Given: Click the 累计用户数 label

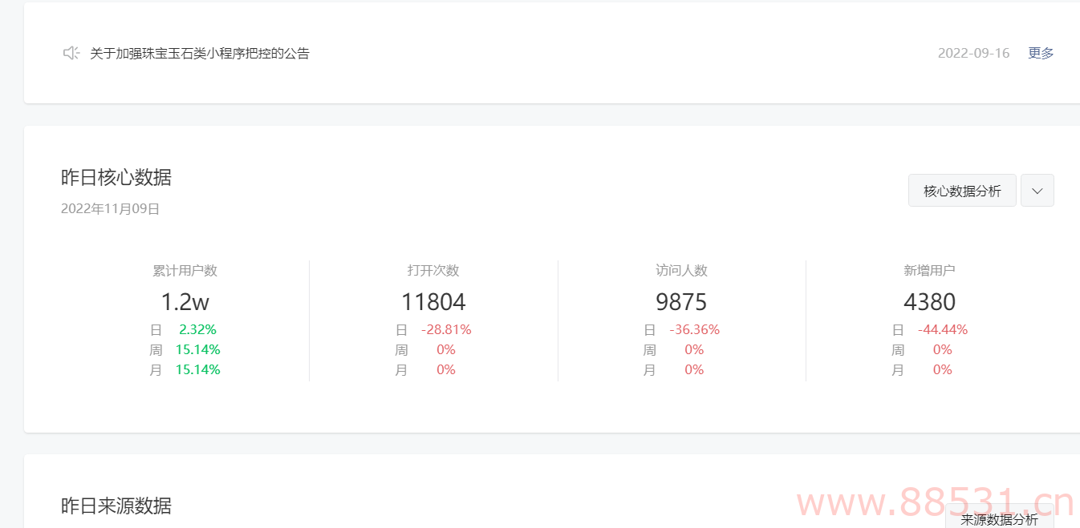Looking at the screenshot, I should coord(185,271).
